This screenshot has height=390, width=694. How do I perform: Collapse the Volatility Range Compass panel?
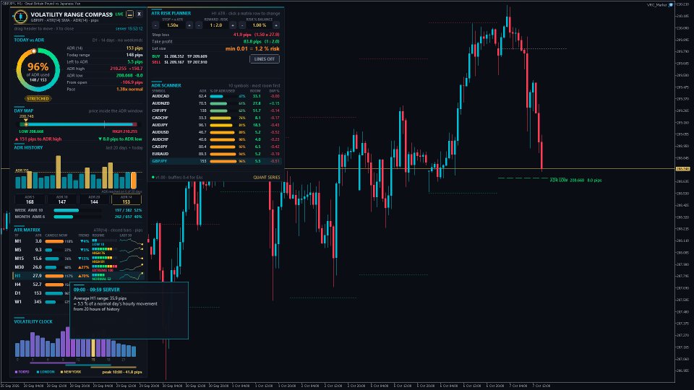coord(129,14)
